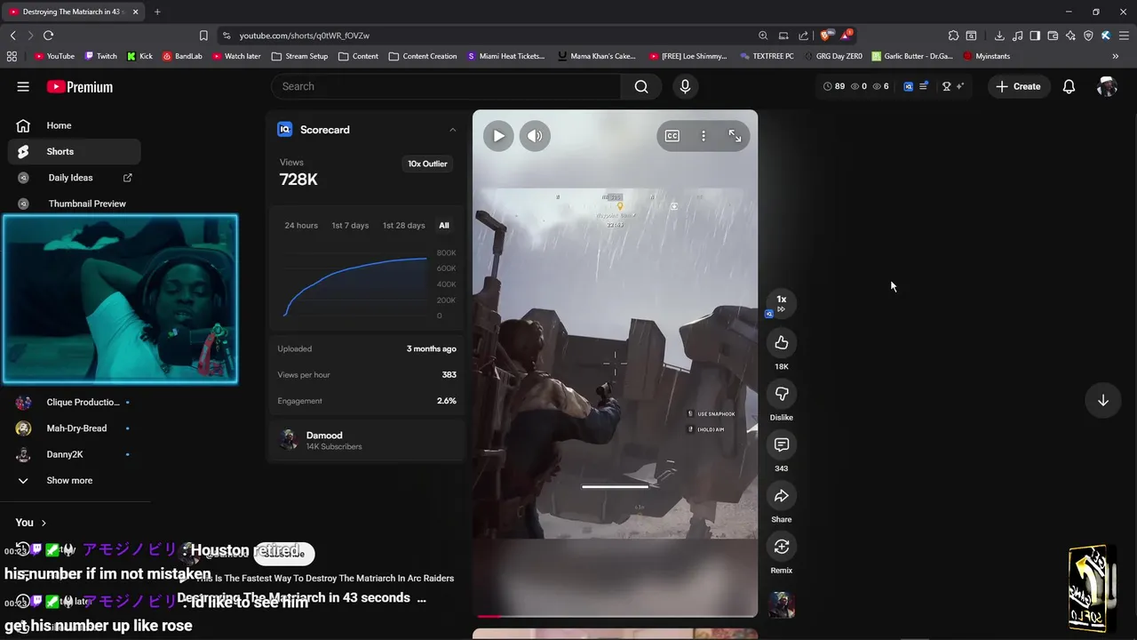Viewport: 1137px width, 640px height.
Task: Dislike this short
Action: [x=782, y=394]
